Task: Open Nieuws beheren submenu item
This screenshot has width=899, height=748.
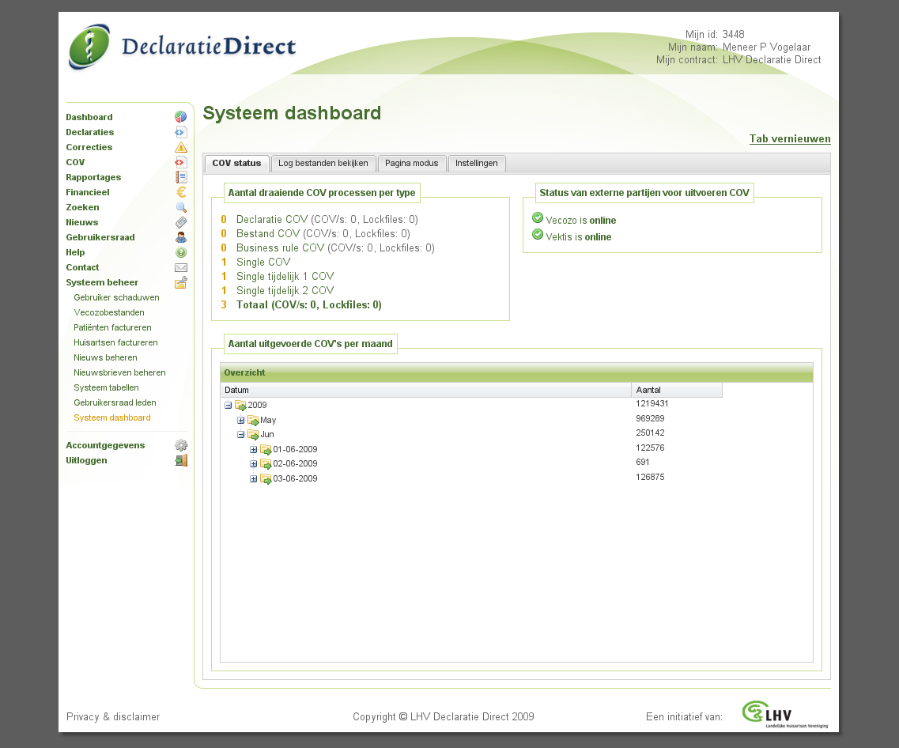Action: click(105, 357)
